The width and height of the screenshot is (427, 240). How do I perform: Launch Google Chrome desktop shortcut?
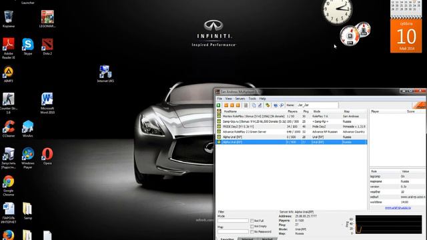(x=9, y=185)
